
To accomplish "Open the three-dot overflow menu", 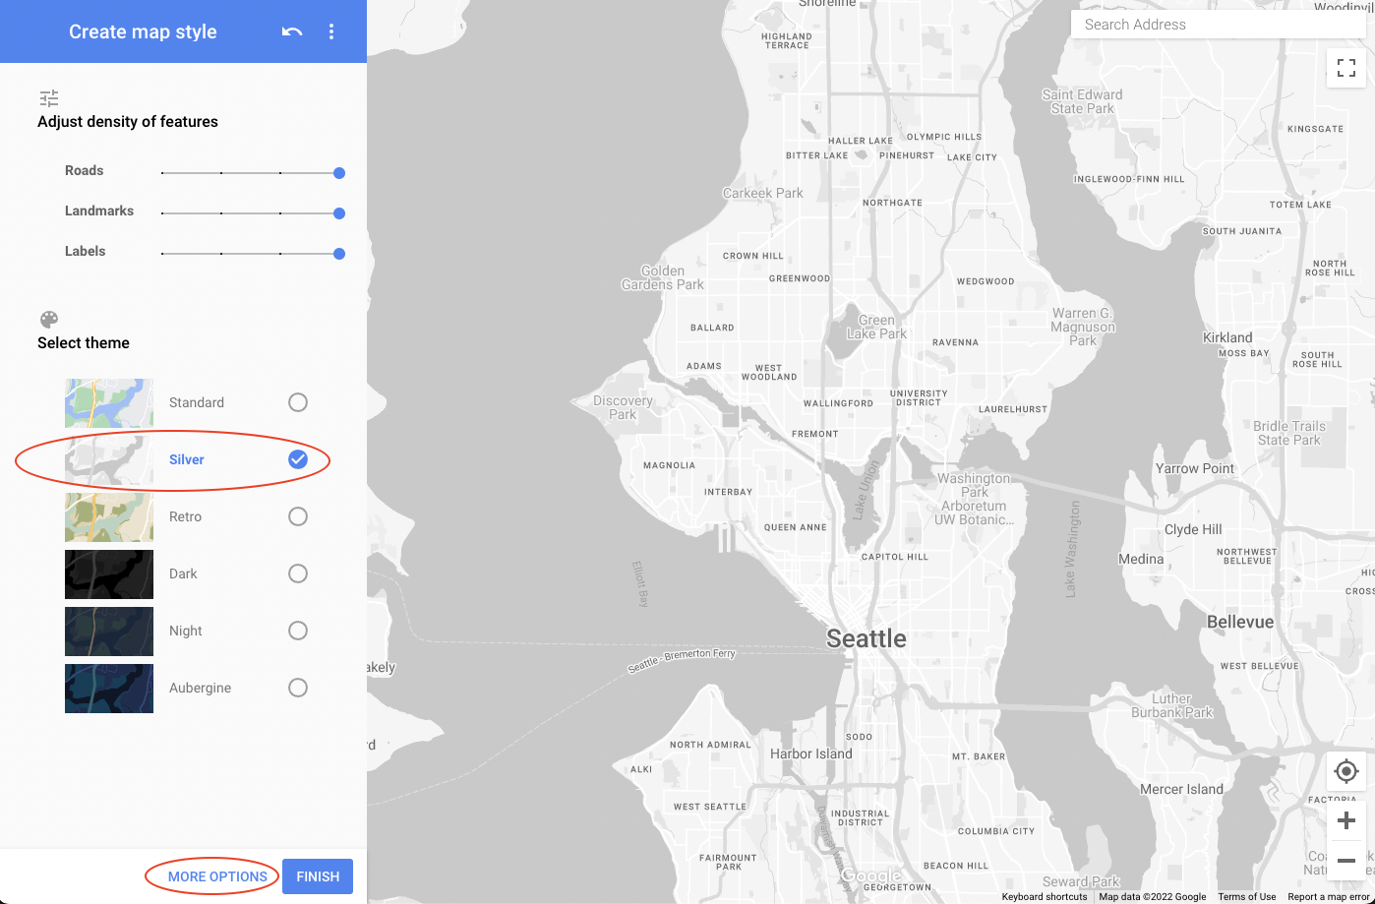I will point(331,31).
